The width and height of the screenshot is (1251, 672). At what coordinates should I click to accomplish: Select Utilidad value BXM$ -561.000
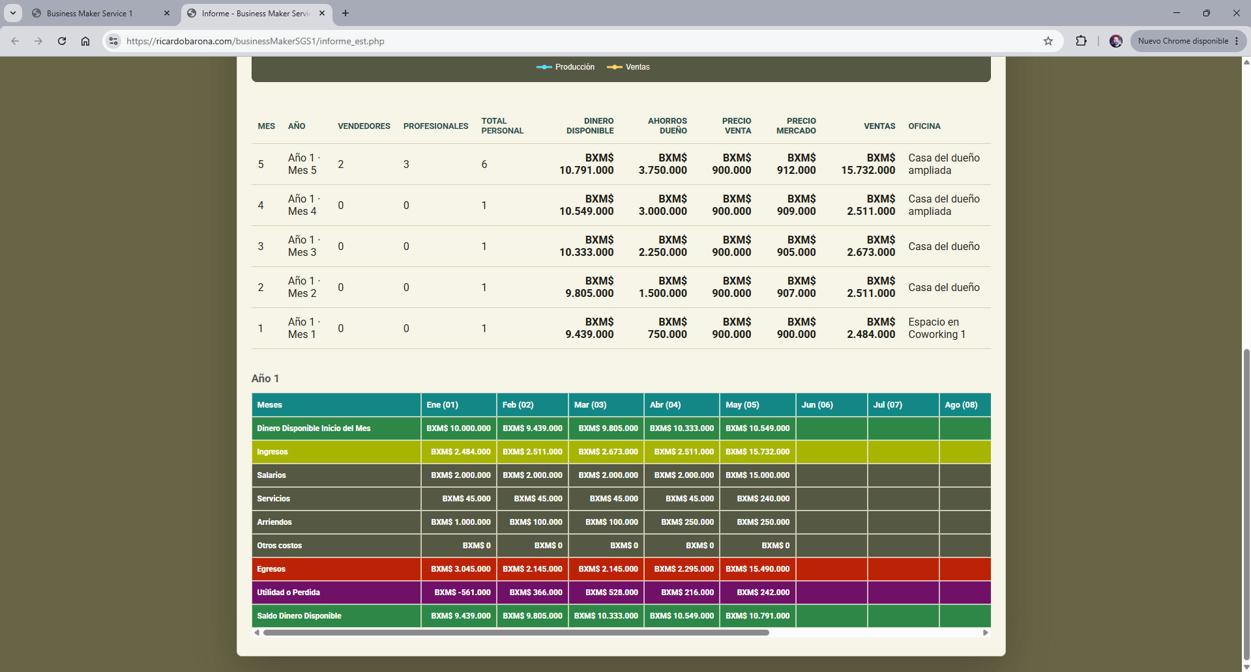coord(462,593)
